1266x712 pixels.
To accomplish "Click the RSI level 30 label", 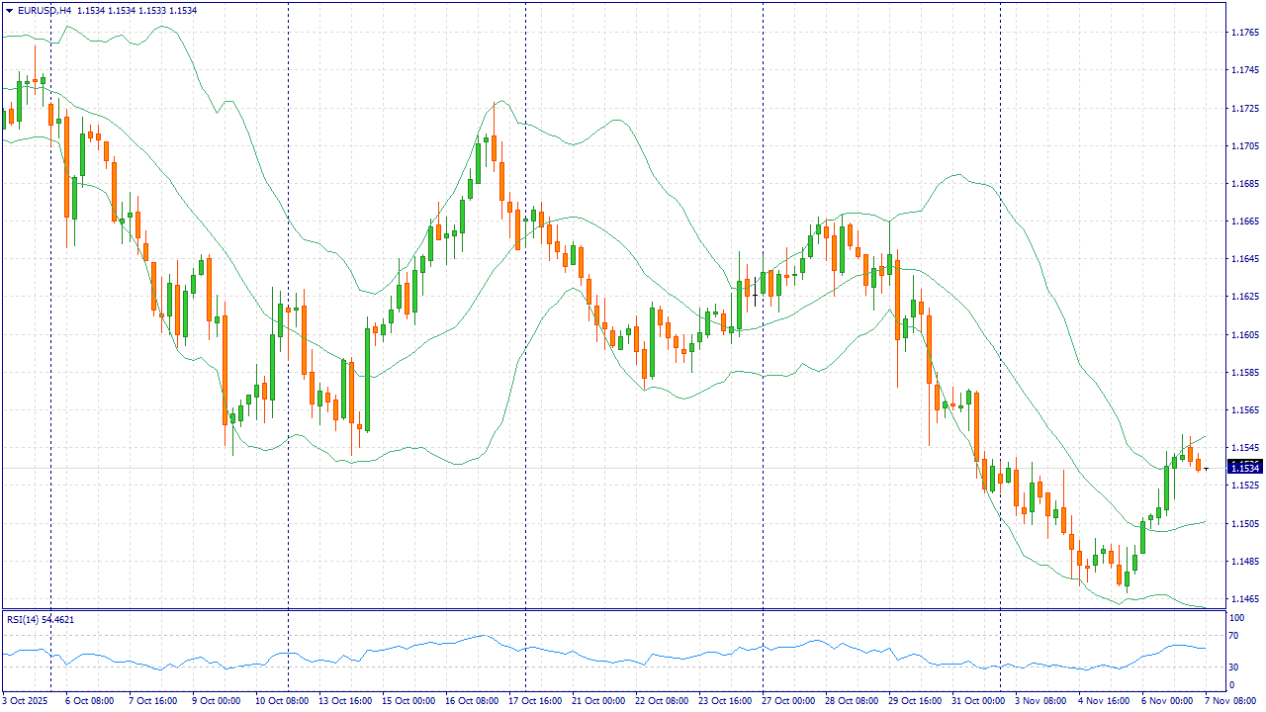I will 1233,666.
